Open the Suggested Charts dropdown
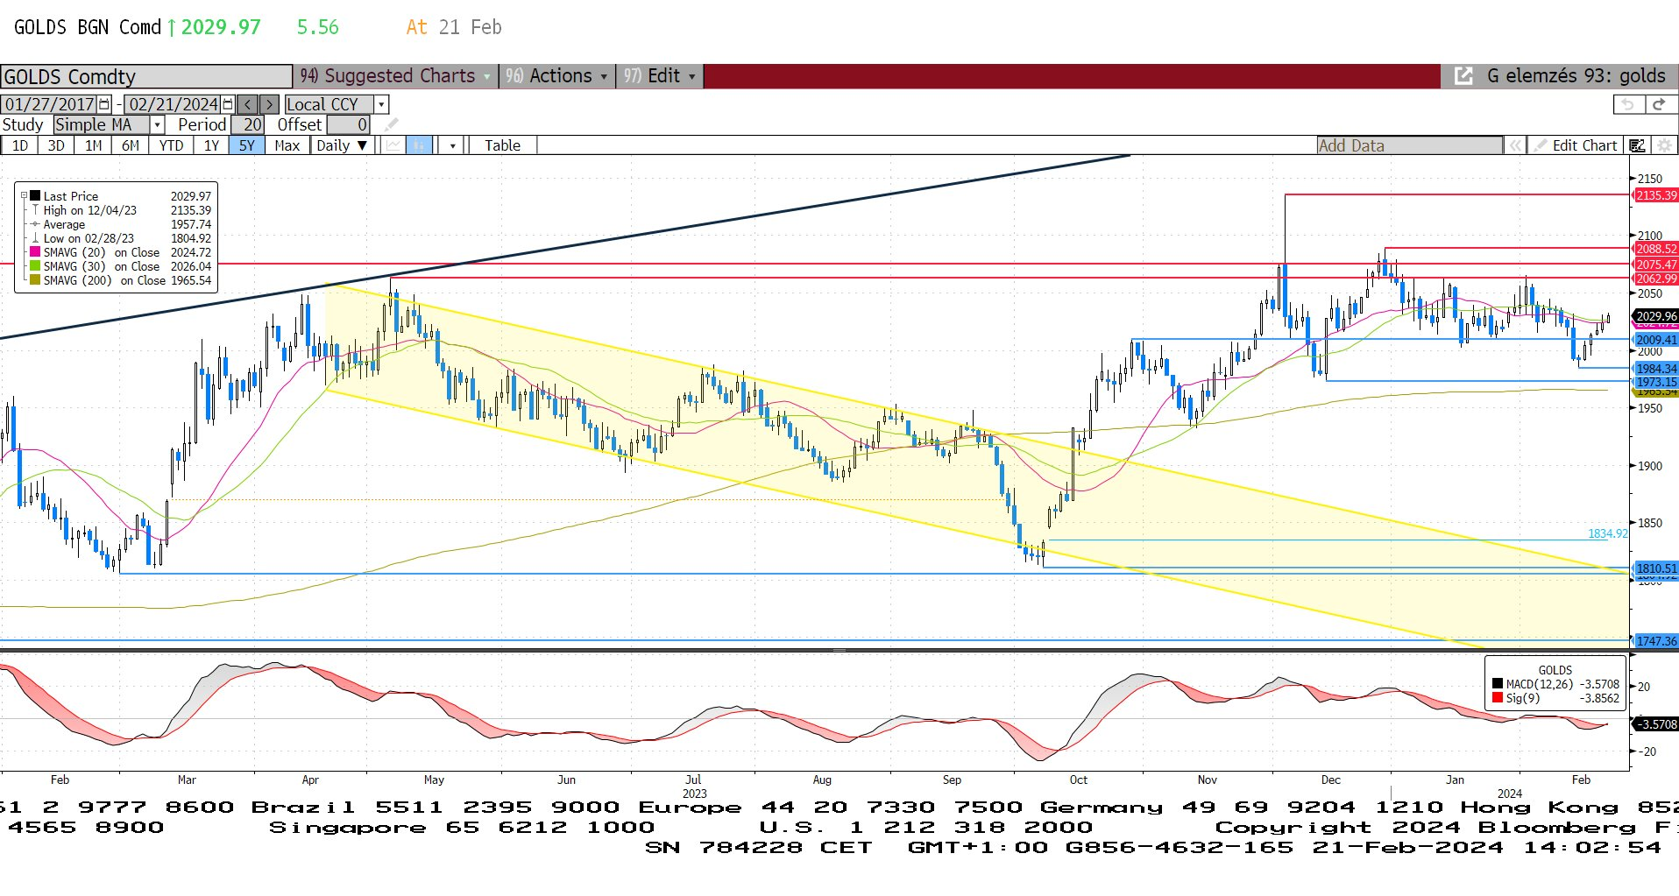This screenshot has height=896, width=1679. tap(395, 76)
